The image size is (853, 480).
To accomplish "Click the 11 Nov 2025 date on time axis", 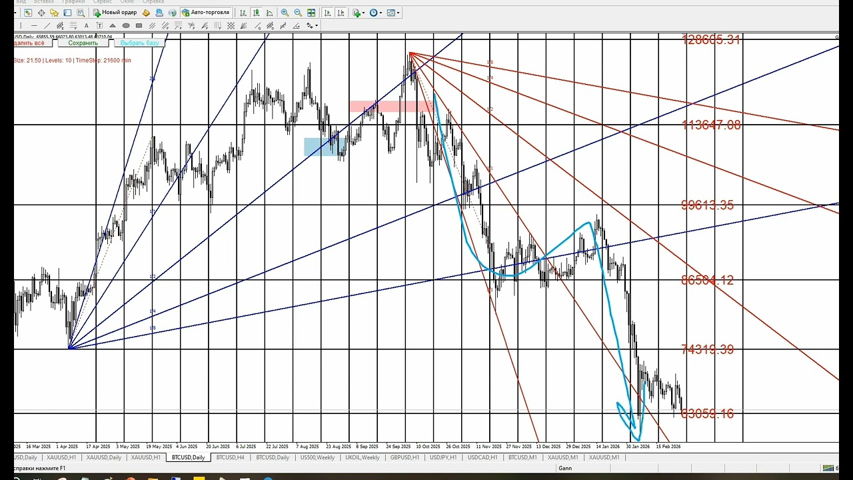I will click(x=488, y=446).
